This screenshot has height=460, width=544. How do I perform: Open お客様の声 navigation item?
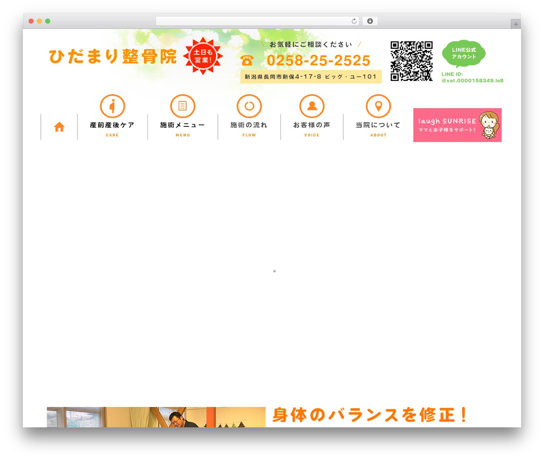point(312,125)
